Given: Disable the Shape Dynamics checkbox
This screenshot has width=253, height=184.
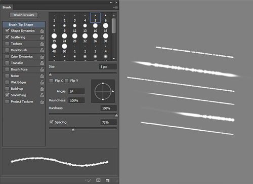Looking at the screenshot, I should tap(7, 30).
